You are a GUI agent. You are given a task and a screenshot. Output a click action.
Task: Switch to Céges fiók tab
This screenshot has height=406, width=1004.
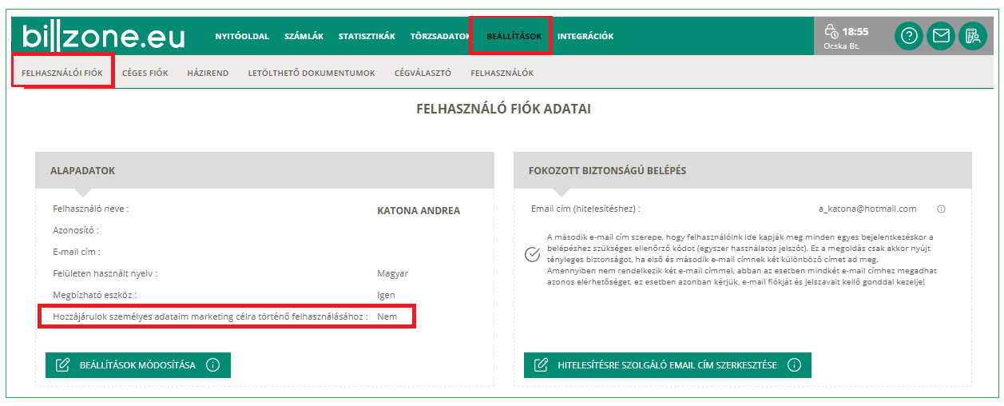click(x=145, y=73)
